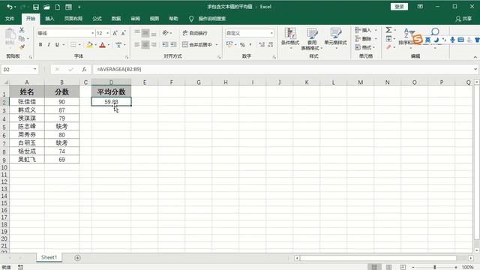Click the Sign in (登录) button

coord(399,7)
